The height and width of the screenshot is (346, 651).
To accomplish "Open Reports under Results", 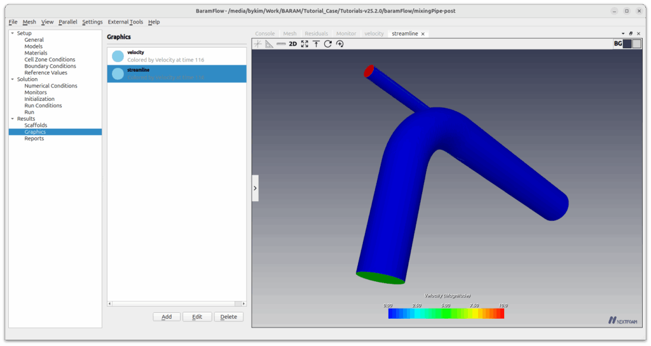I will tap(34, 138).
